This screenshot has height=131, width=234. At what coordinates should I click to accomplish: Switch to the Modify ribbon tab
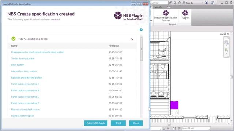click(158, 7)
